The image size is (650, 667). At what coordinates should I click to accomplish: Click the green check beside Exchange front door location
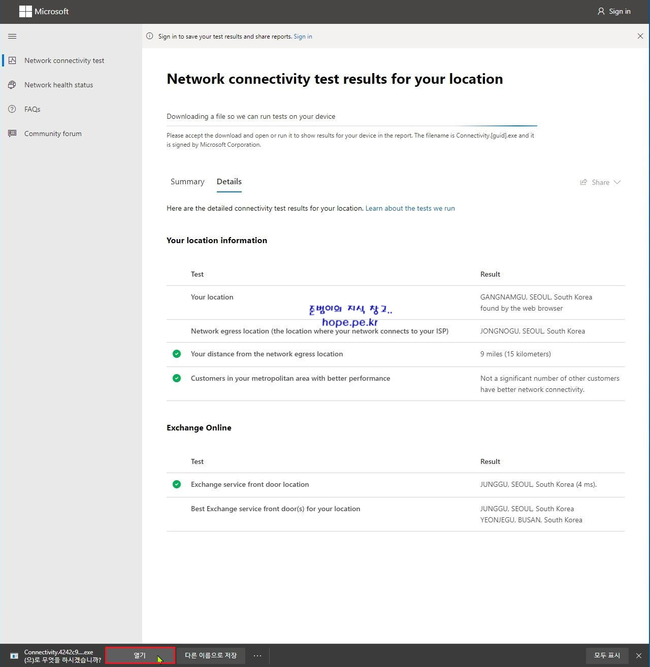(x=177, y=484)
